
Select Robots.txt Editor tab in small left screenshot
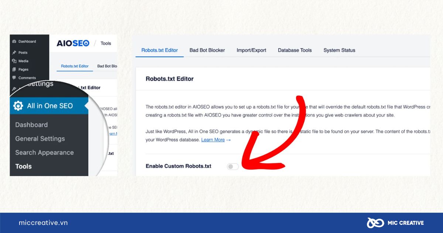(75, 66)
